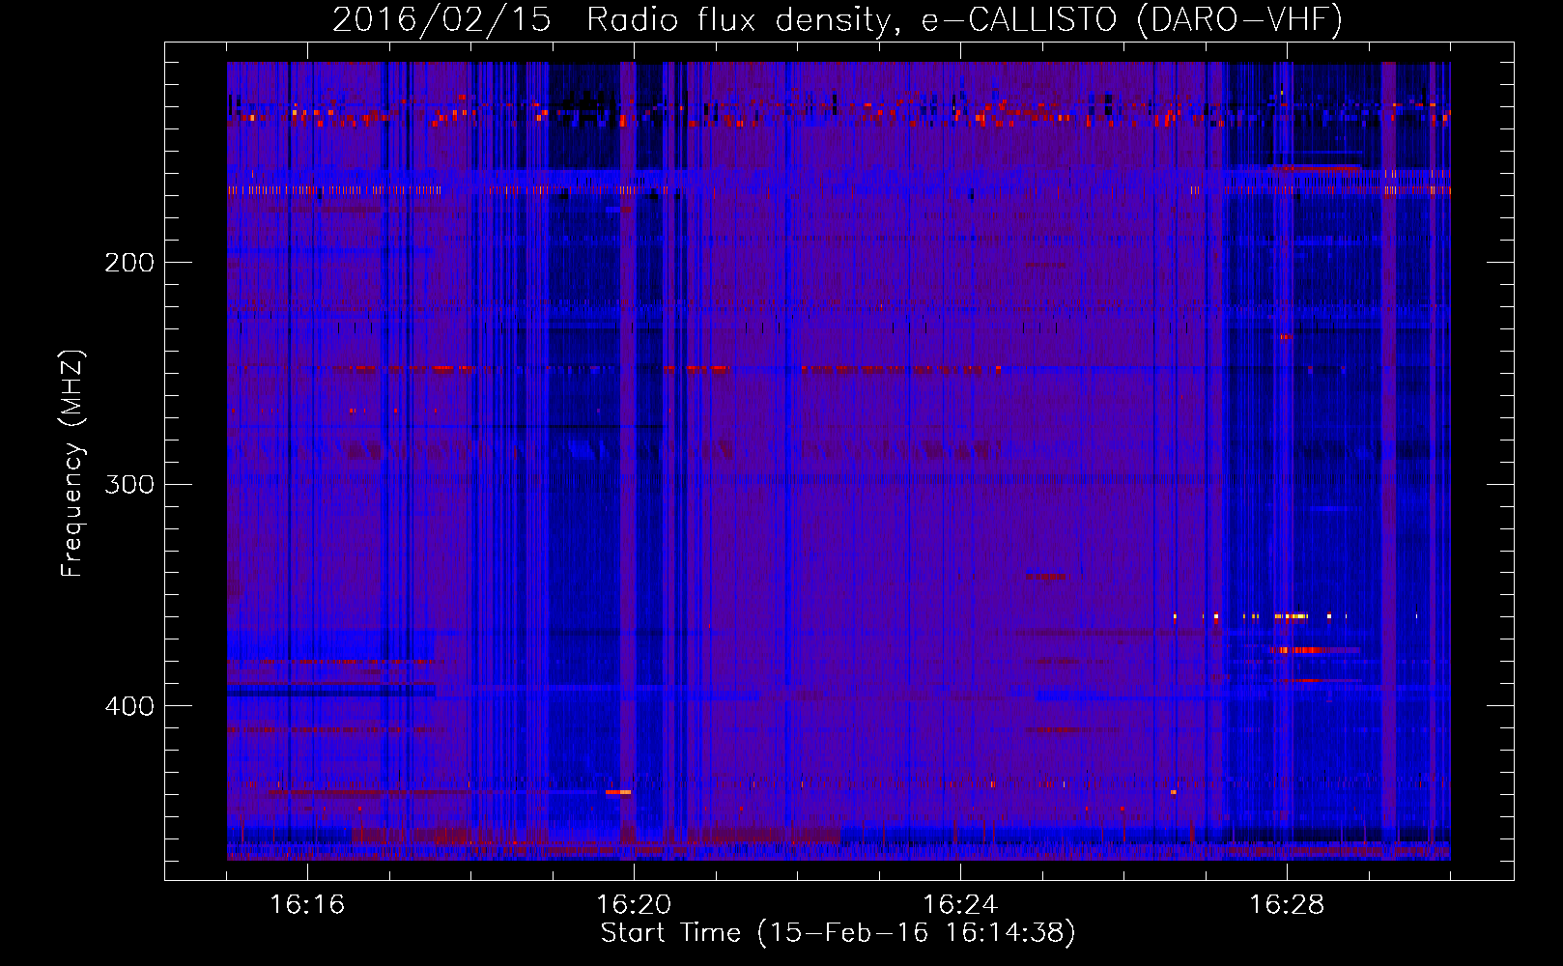Click the date '2016/02/15' in the title
This screenshot has width=1563, height=966.
click(441, 20)
